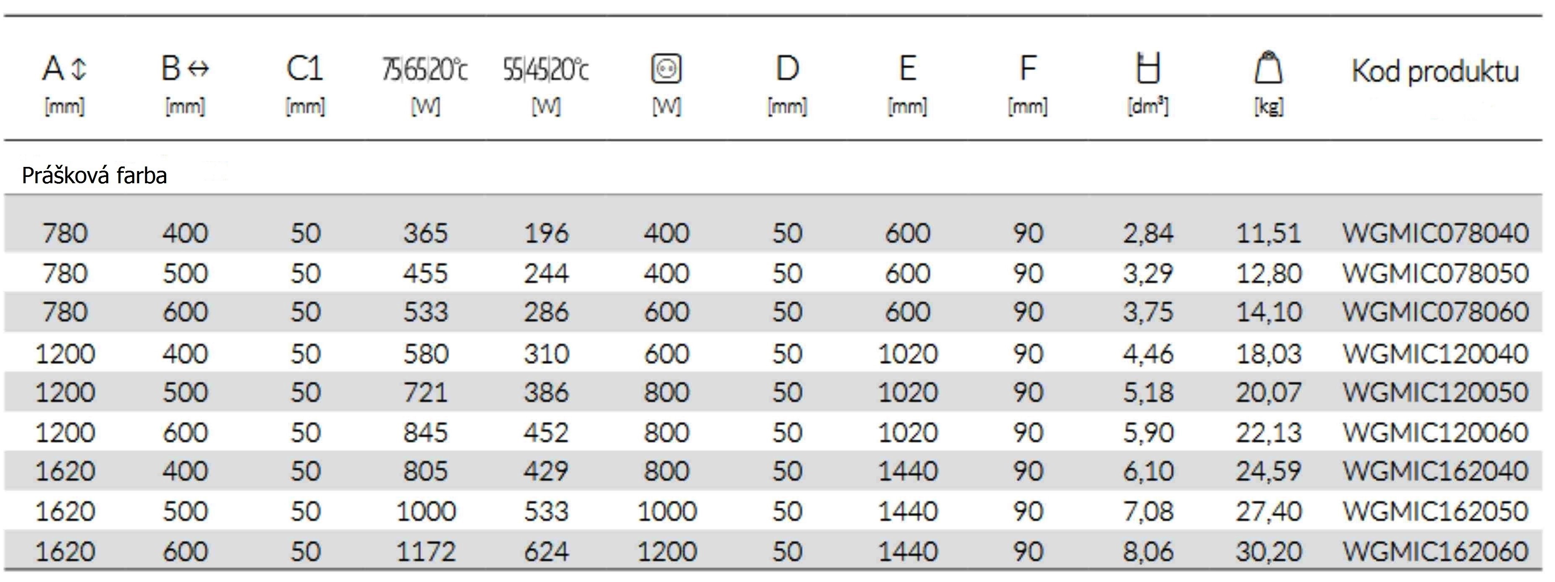
Task: Select product code WGMIC078040
Action: 1435,233
